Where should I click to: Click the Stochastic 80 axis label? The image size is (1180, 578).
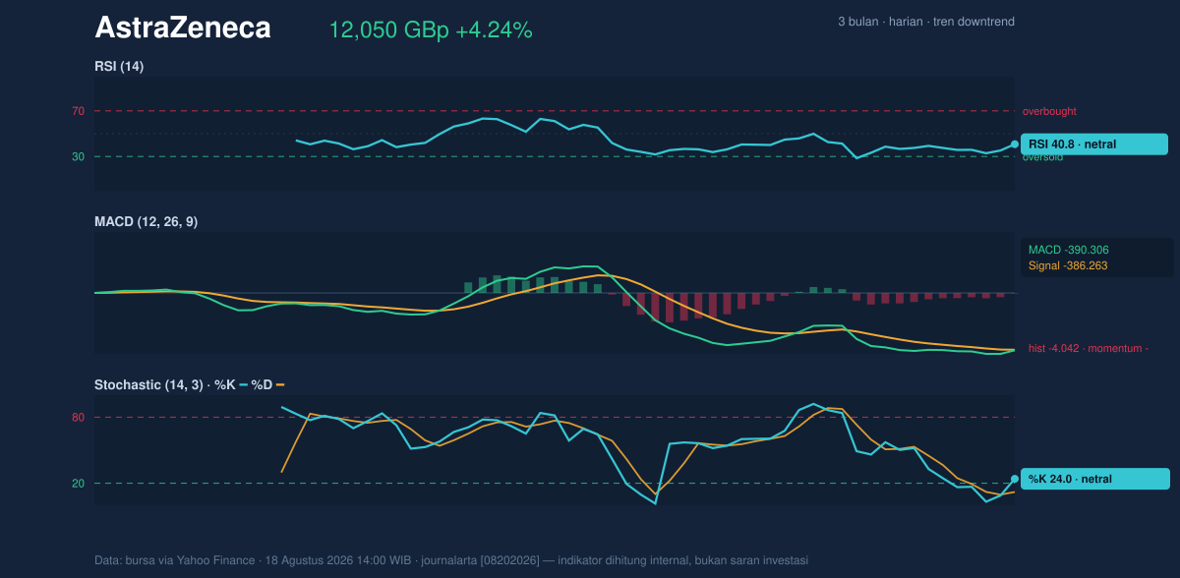(x=78, y=418)
